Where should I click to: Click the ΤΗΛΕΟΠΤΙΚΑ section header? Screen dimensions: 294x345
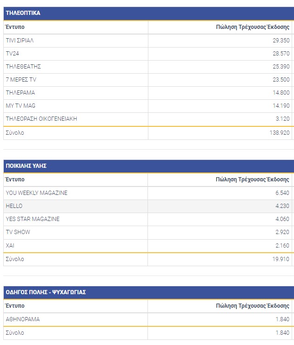(x=23, y=13)
